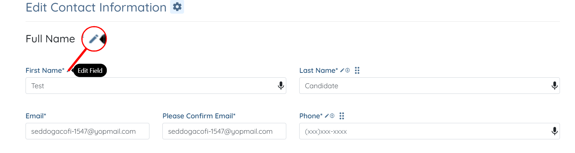This screenshot has width=575, height=153.
Task: Click the Edit Field tooltip bubble
Action: pyautogui.click(x=90, y=70)
